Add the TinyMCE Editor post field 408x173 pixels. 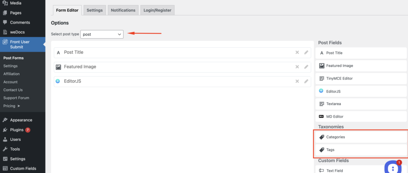tap(361, 79)
